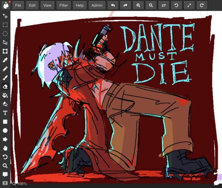The height and width of the screenshot is (188, 222).
Task: Click the Zoom In magnifier button
Action: (138, 5)
